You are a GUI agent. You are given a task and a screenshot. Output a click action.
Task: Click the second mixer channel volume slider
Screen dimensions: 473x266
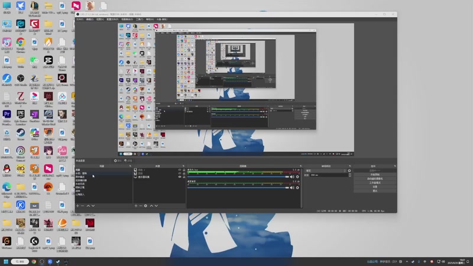[x=238, y=187]
